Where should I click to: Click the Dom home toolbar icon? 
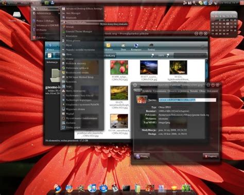(x=123, y=47)
